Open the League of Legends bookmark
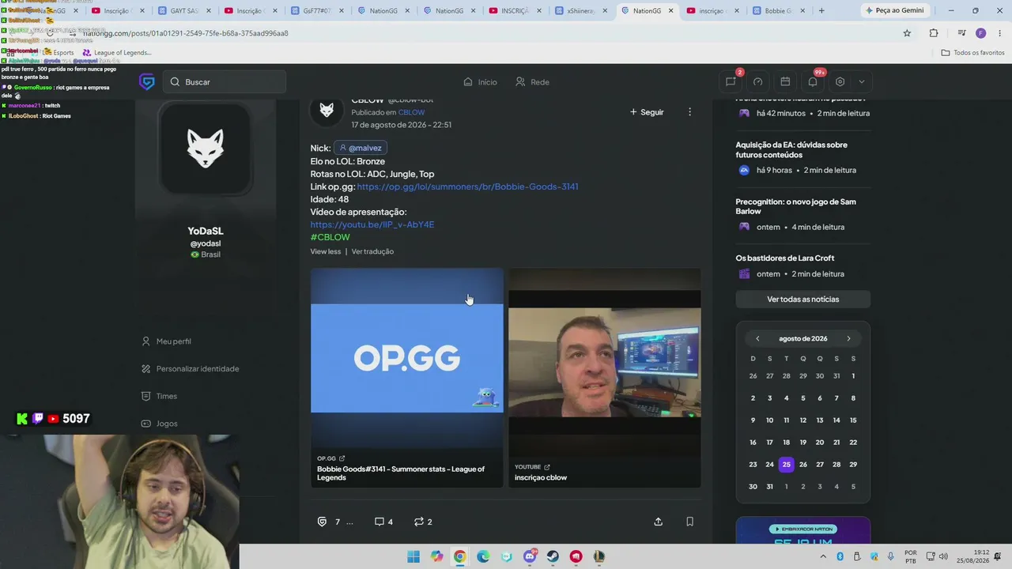Viewport: 1012px width, 569px height. [116, 53]
